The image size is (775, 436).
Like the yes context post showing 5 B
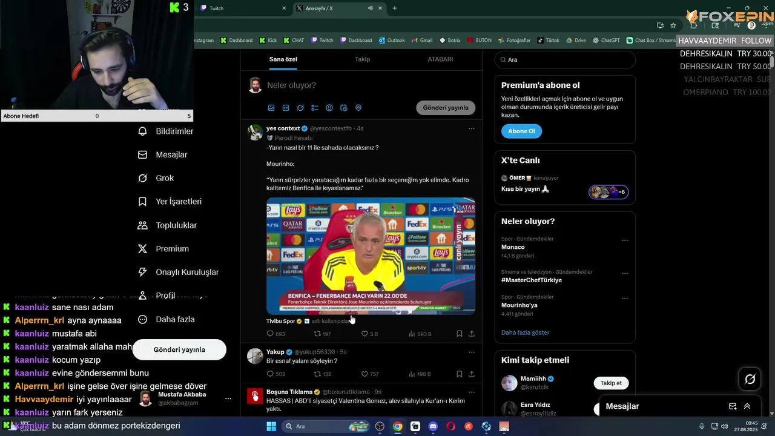[x=369, y=334]
